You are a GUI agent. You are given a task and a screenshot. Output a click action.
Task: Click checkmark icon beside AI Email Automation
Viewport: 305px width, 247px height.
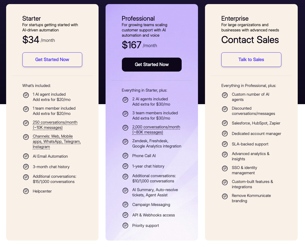point(26,156)
